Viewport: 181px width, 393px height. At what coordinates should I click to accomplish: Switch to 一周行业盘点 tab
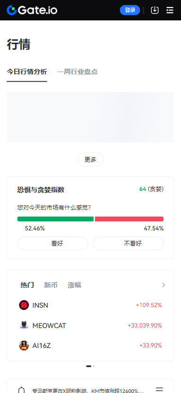point(77,72)
